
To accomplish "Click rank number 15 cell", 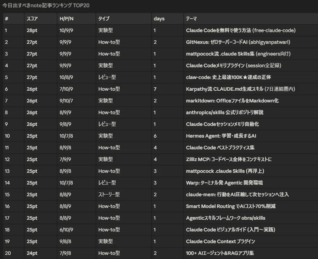I will coord(13,195).
